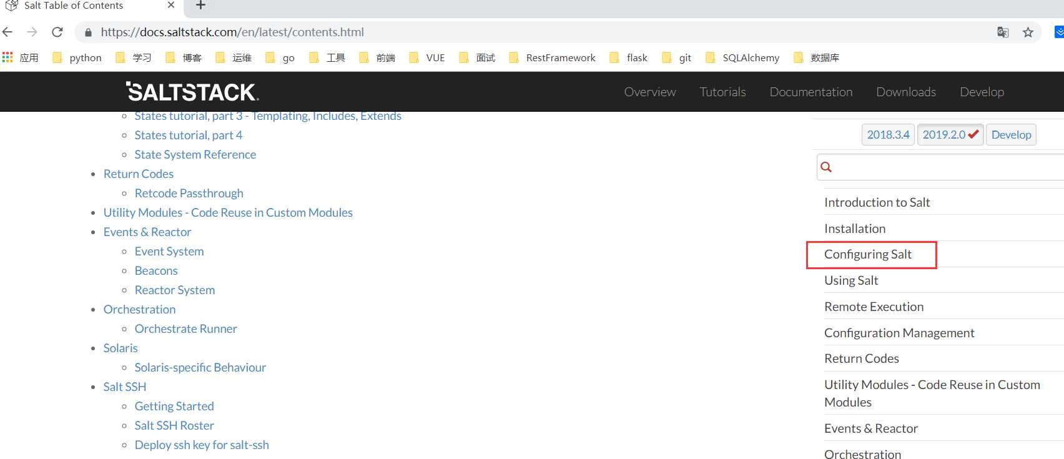Open Configuring Salt in sidebar
This screenshot has height=459, width=1064.
tap(868, 254)
